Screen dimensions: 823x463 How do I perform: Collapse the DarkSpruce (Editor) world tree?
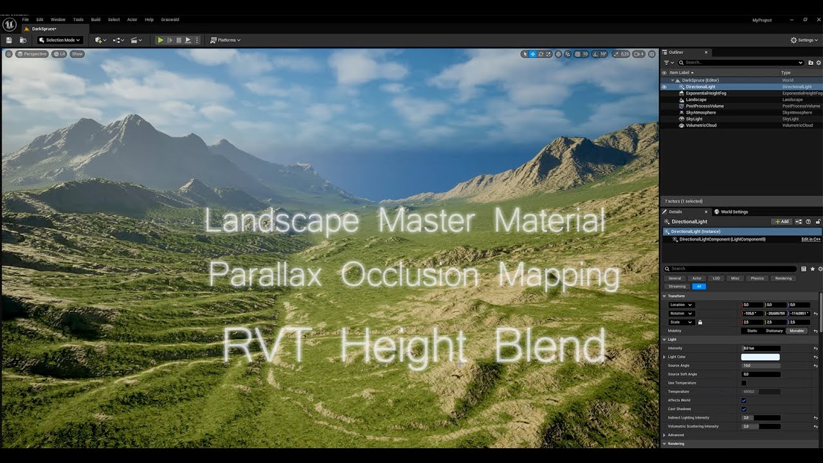tap(673, 80)
